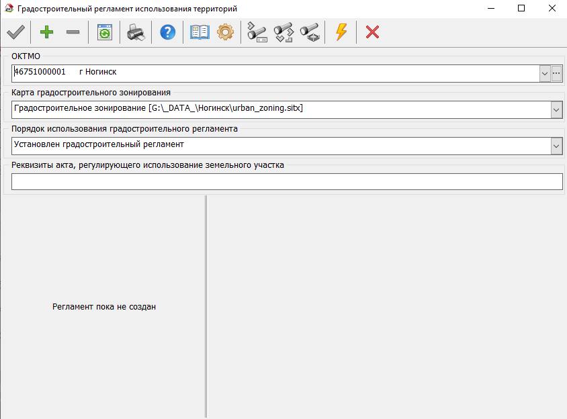
Task: Open help with blue question mark
Action: [x=167, y=32]
